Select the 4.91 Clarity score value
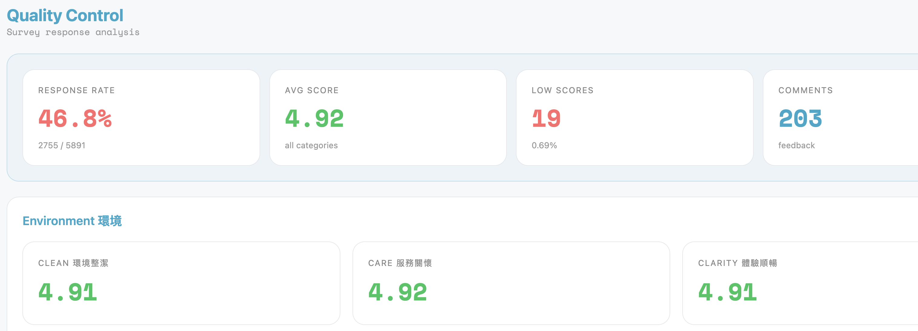 coord(727,292)
